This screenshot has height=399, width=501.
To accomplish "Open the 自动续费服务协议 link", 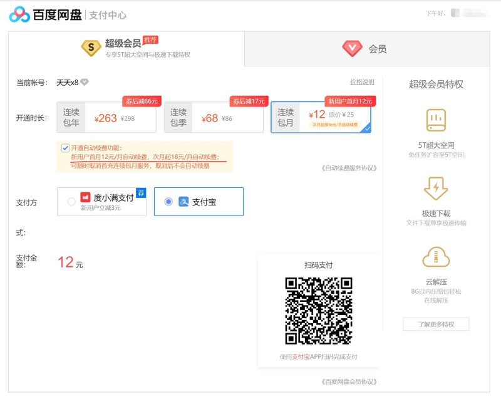I will 349,168.
